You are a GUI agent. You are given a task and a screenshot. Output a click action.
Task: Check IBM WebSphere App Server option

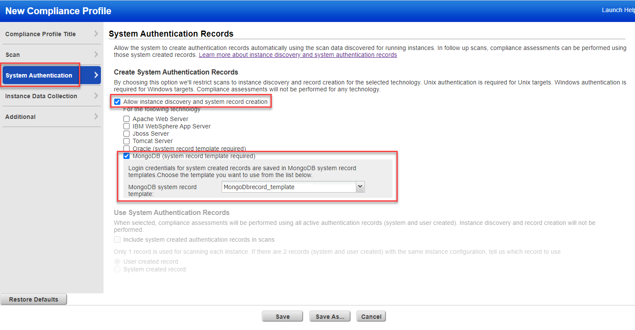pos(126,126)
